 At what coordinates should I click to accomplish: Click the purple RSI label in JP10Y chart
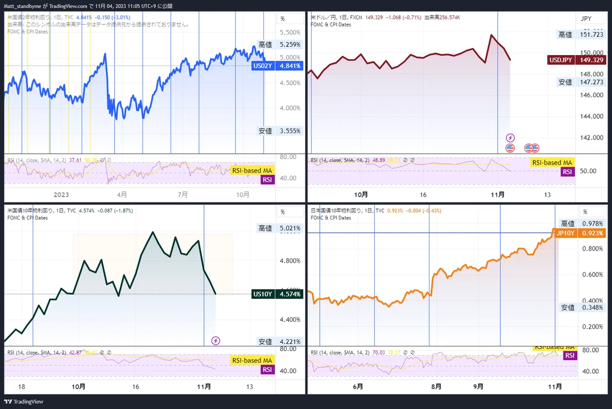(x=570, y=356)
